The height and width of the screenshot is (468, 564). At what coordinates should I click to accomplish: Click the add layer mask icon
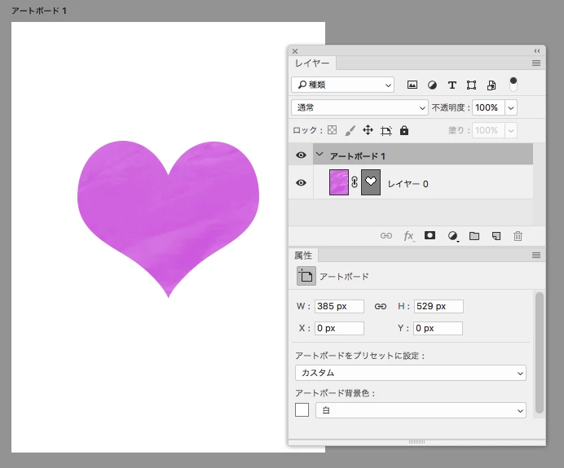pyautogui.click(x=430, y=235)
